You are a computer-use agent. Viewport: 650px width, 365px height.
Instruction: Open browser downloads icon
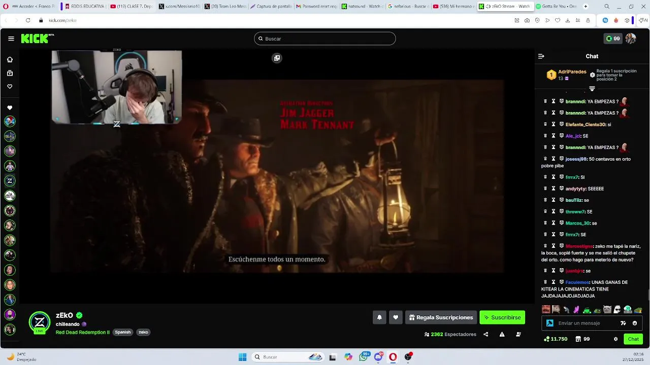click(568, 20)
